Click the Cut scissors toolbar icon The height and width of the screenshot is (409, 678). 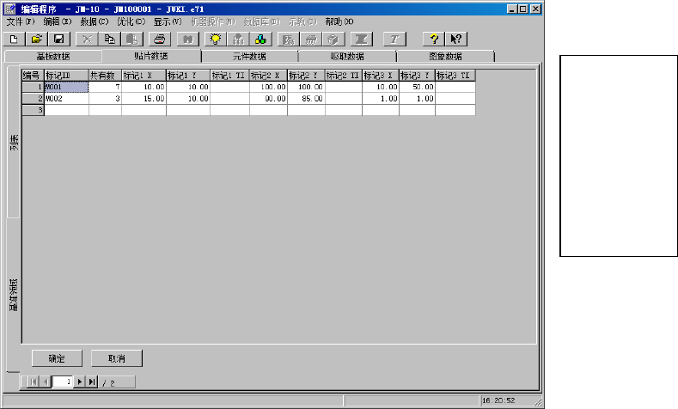pos(87,40)
